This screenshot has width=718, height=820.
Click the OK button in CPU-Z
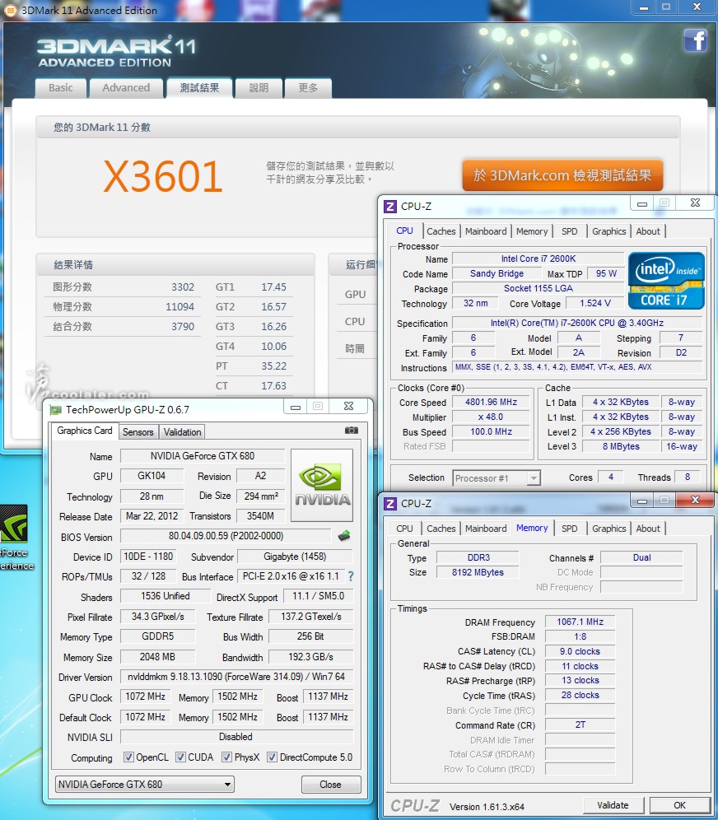coord(679,805)
